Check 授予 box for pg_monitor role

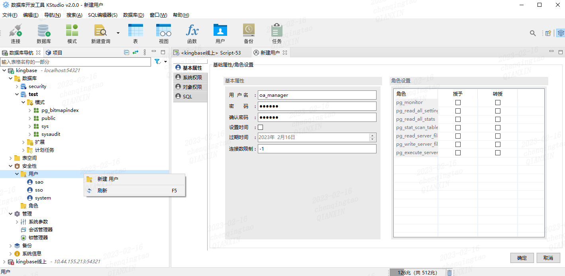[458, 103]
